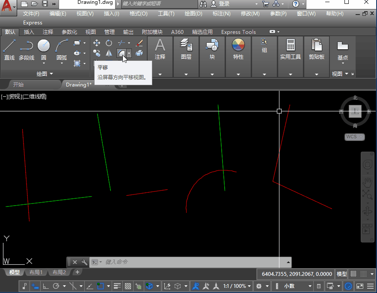Switch to the 注释 ribbon tab
The image size is (377, 293).
tap(48, 32)
